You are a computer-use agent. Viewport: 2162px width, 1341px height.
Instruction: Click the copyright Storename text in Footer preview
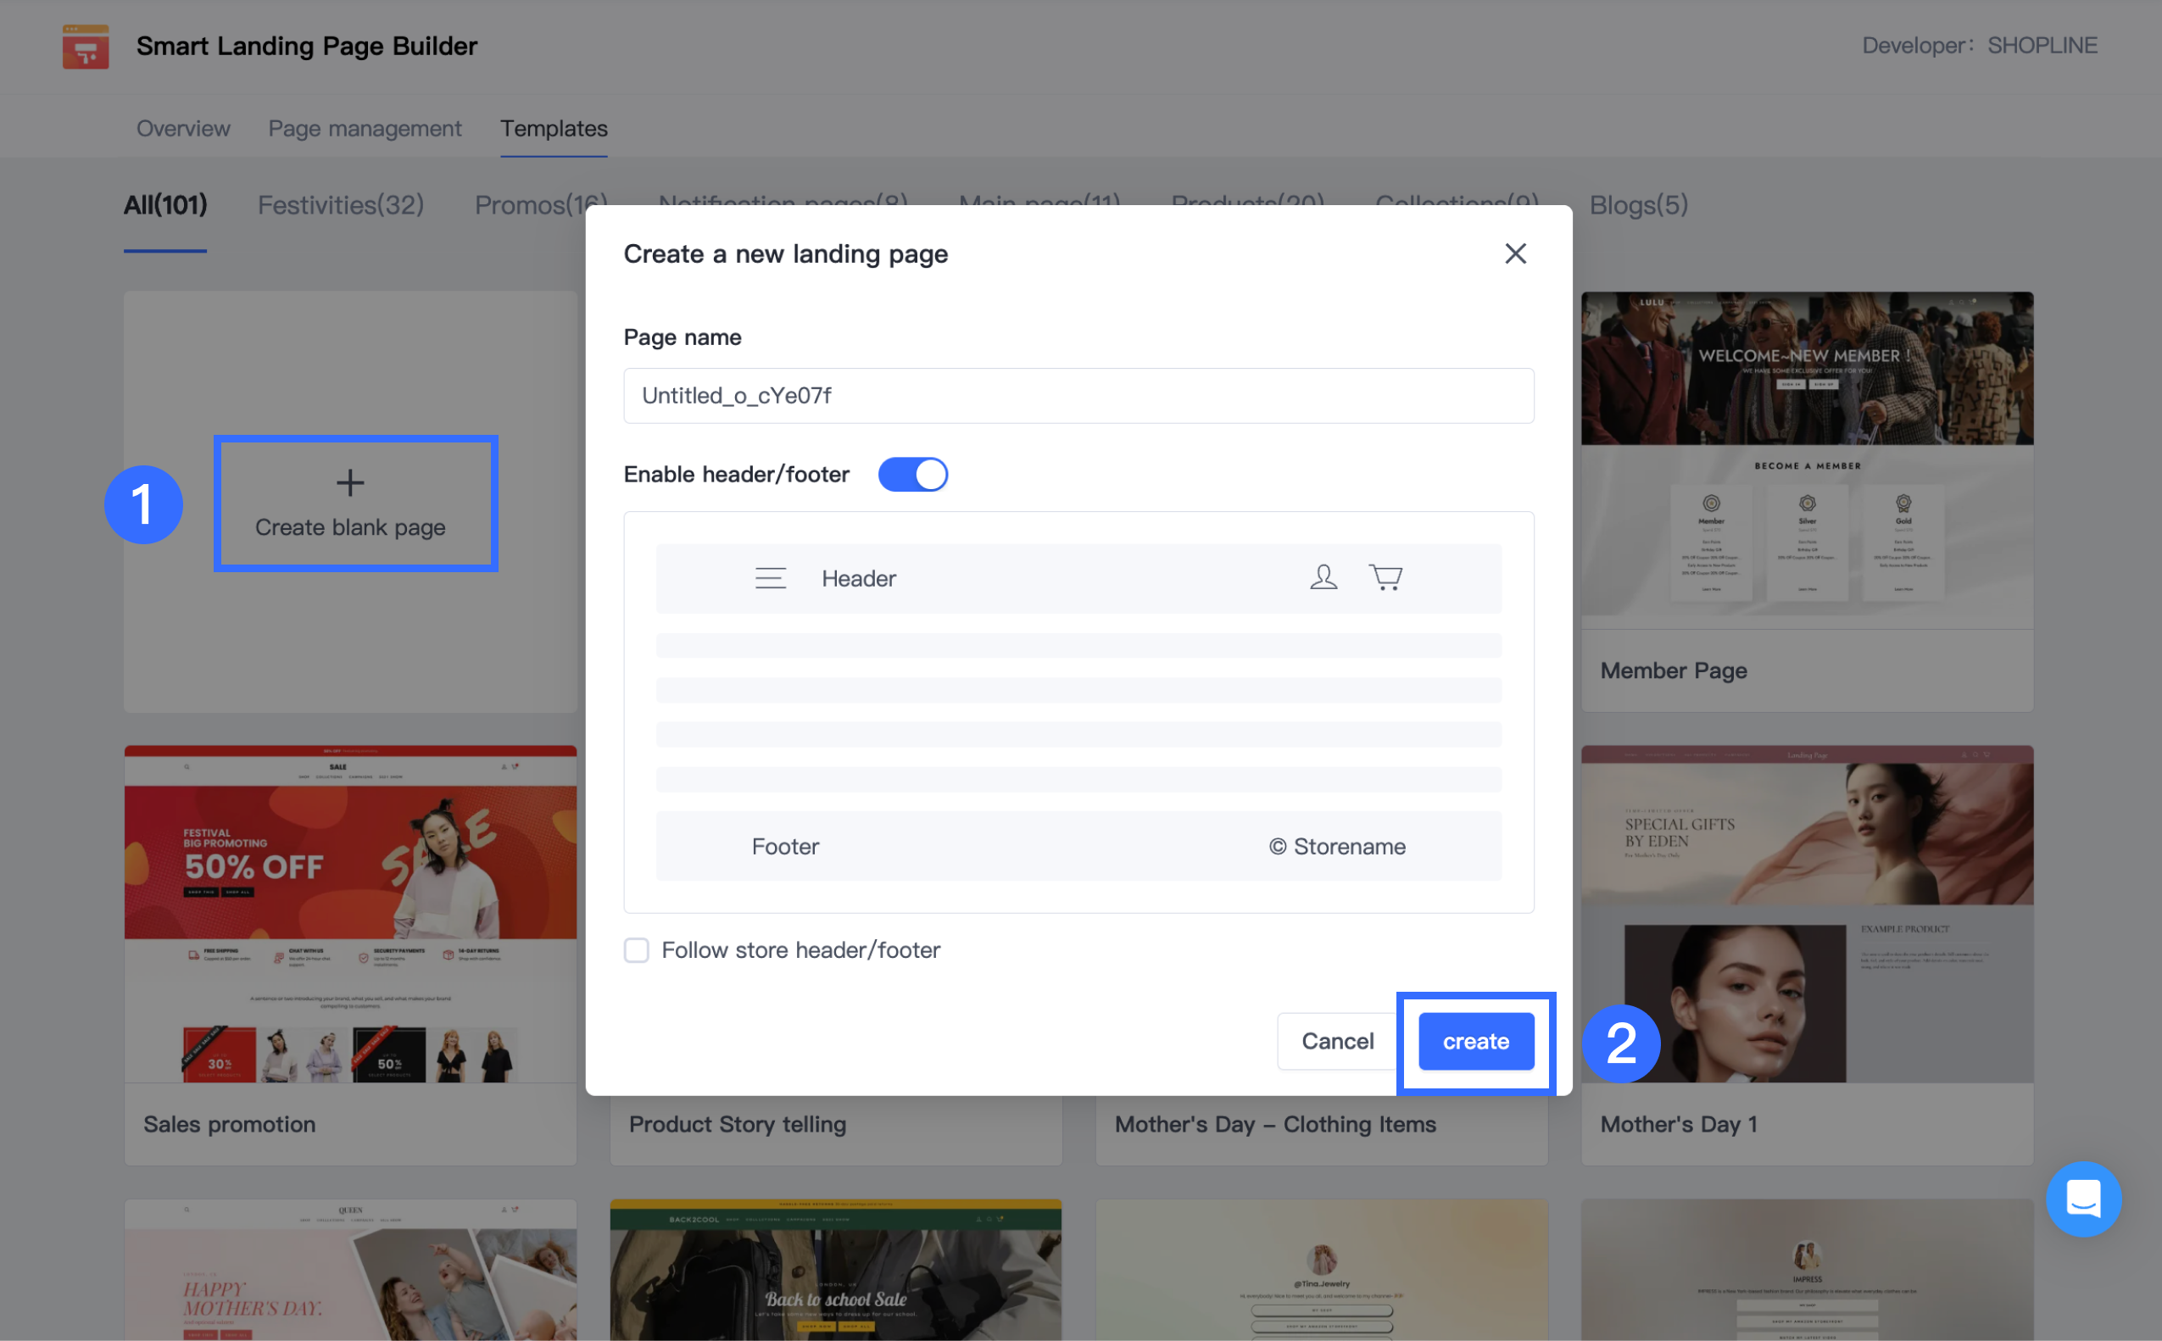[1336, 846]
